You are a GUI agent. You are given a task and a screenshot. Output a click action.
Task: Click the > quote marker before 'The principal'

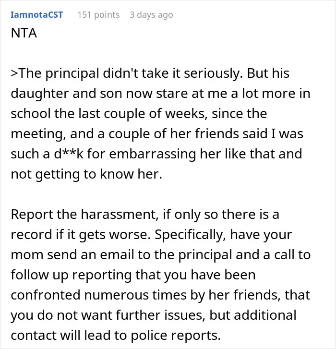(14, 73)
